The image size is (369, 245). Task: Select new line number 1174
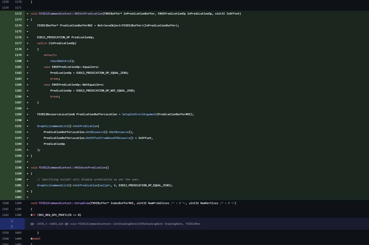coord(18,25)
